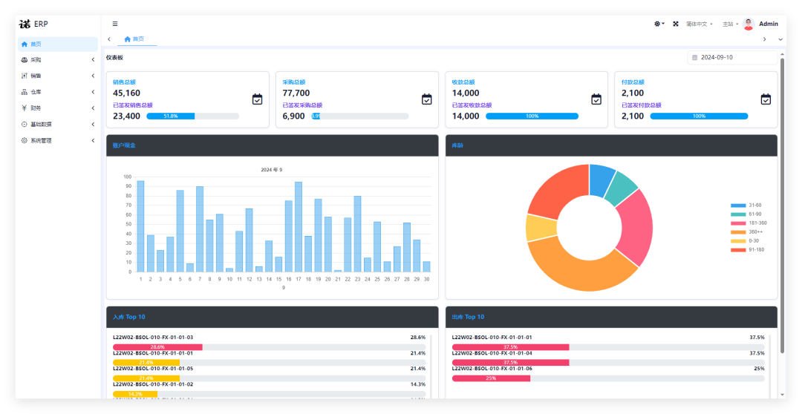Image resolution: width=802 pixels, height=414 pixels.
Task: Click the main vertical page scrollbar
Action: pyautogui.click(x=782, y=205)
